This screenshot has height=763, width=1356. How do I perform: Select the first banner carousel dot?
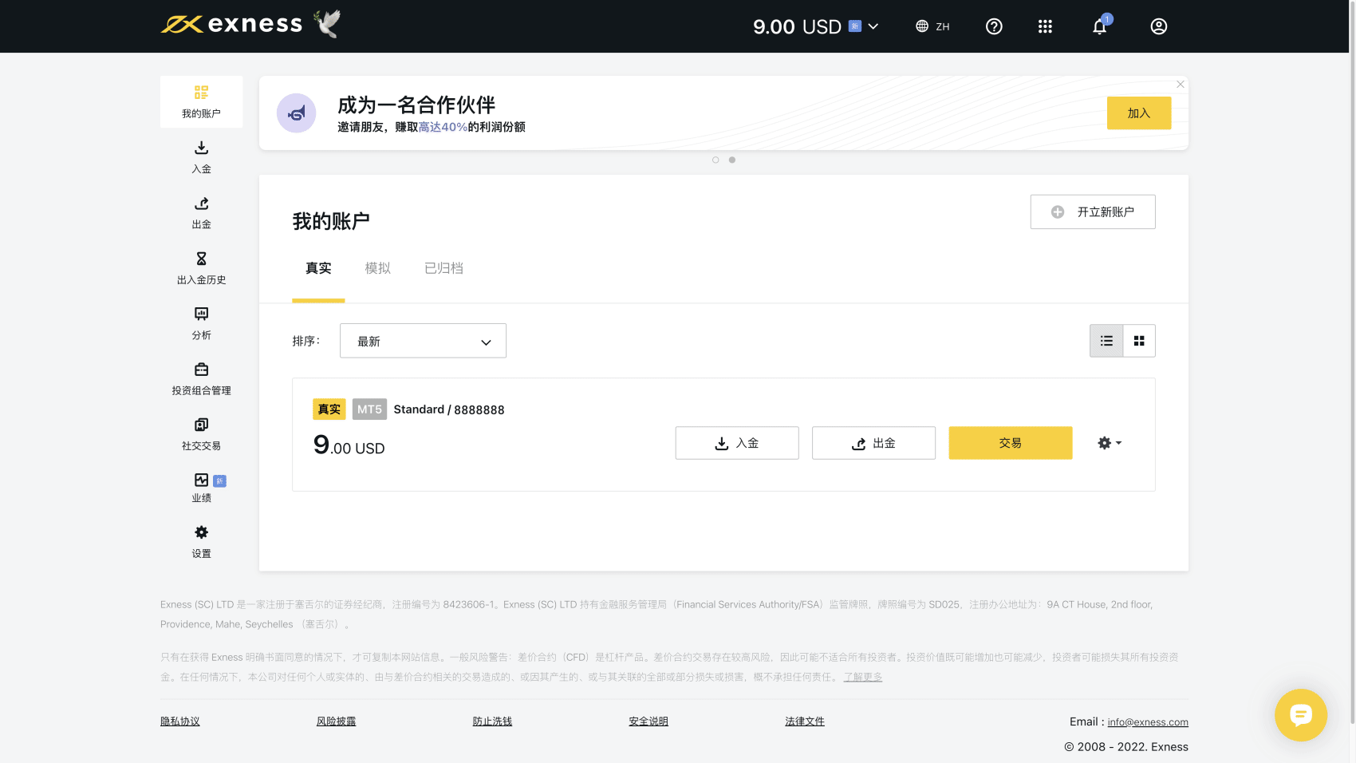[x=715, y=160]
